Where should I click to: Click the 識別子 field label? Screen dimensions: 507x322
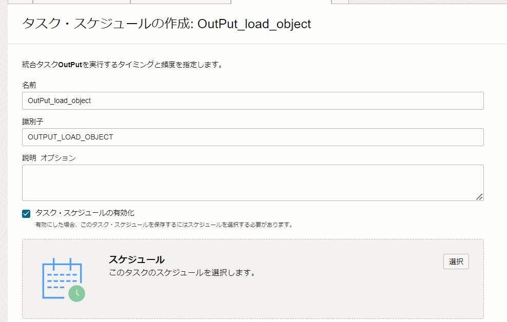[x=33, y=122]
